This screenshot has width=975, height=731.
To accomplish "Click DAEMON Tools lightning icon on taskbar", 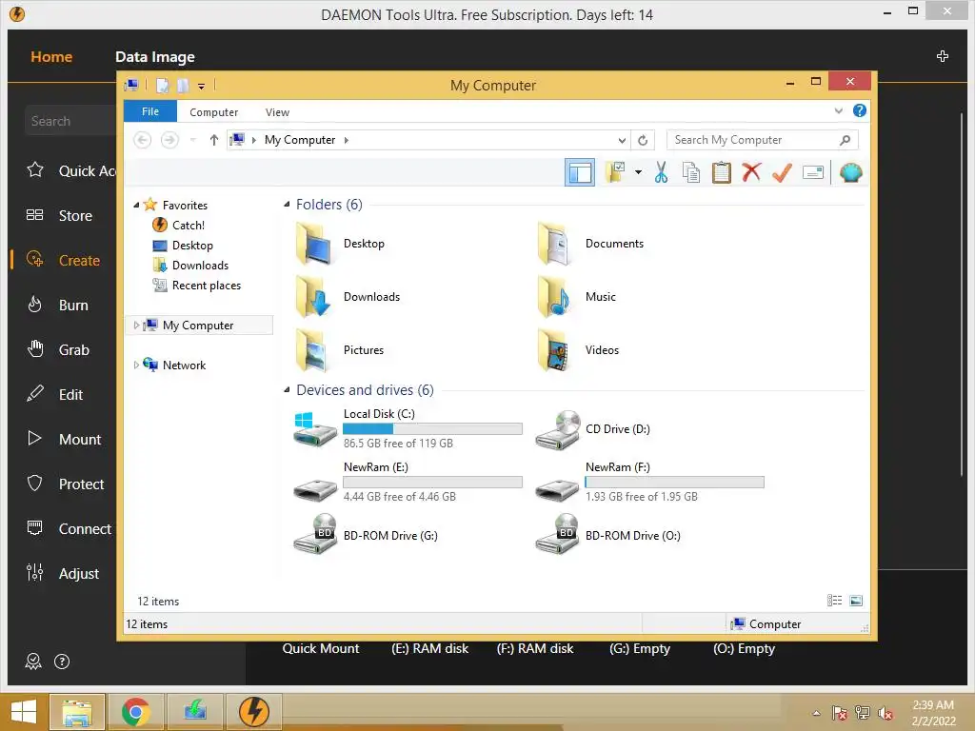I will (x=253, y=712).
